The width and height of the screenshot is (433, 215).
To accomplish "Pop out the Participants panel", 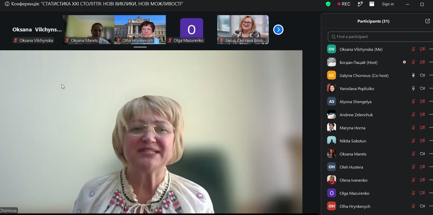I will click(x=428, y=21).
